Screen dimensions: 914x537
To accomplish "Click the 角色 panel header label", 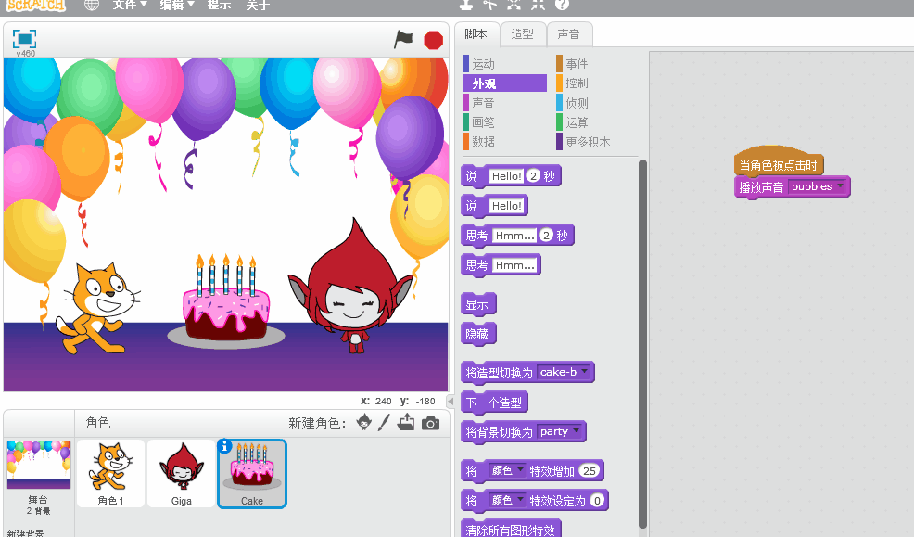I will coord(98,423).
